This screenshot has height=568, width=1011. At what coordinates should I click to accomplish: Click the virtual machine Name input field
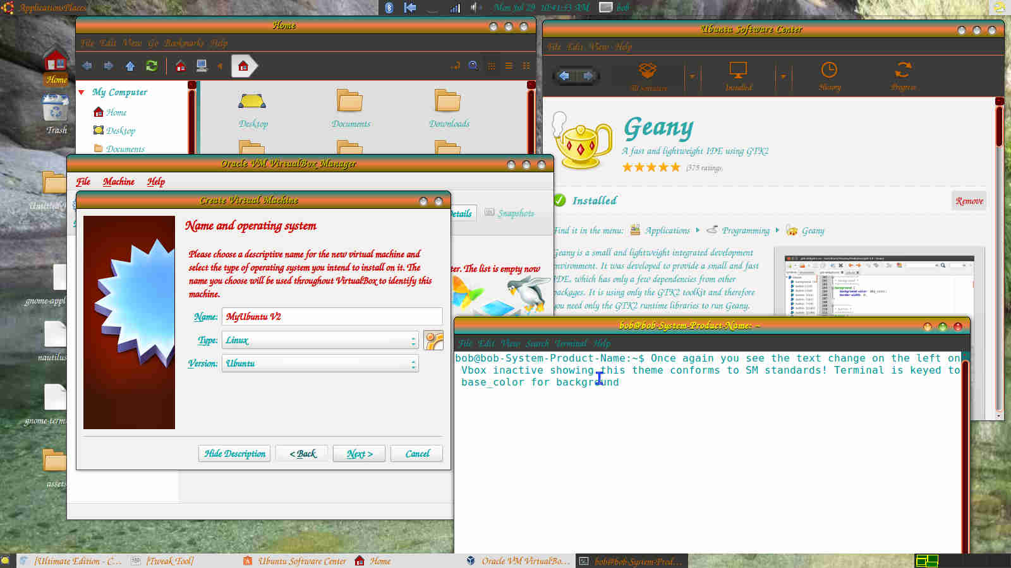point(332,317)
